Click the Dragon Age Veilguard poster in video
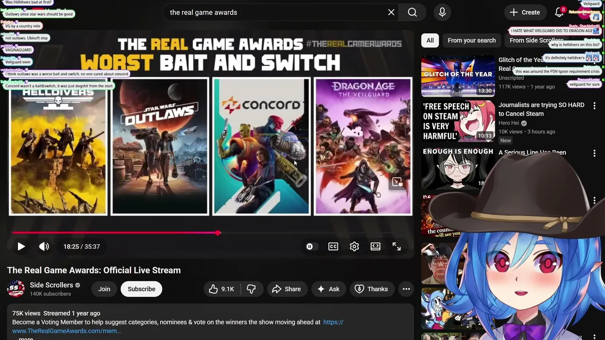This screenshot has width=605, height=340. (x=363, y=146)
